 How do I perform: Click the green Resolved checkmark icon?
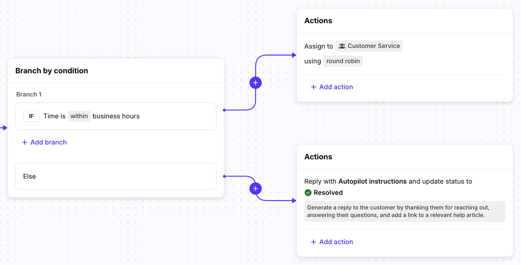pyautogui.click(x=308, y=193)
